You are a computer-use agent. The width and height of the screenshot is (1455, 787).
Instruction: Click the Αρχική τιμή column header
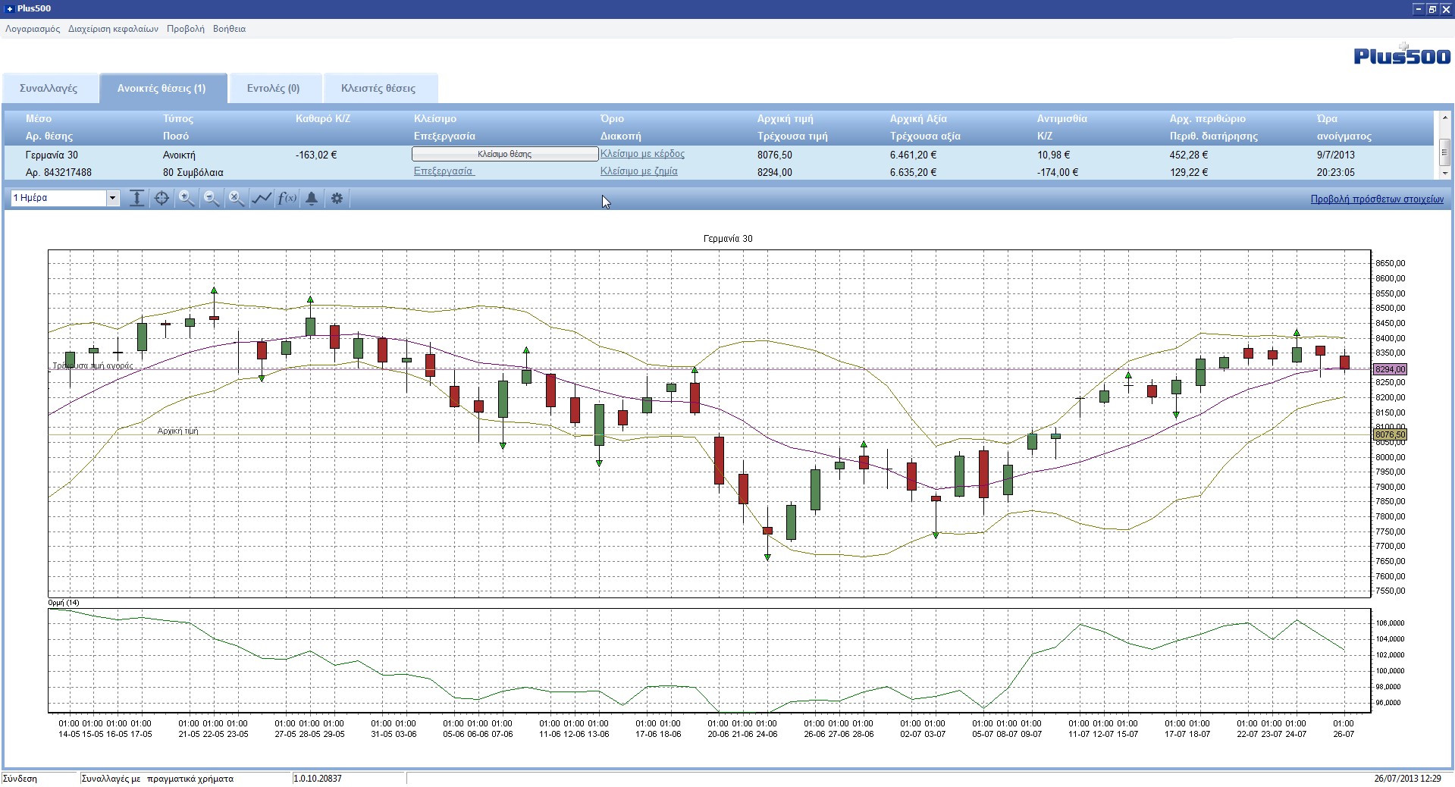pyautogui.click(x=785, y=118)
